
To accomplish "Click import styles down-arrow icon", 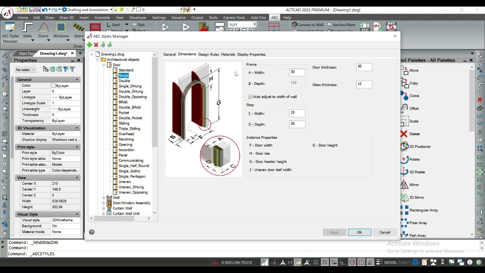I will coord(103,45).
